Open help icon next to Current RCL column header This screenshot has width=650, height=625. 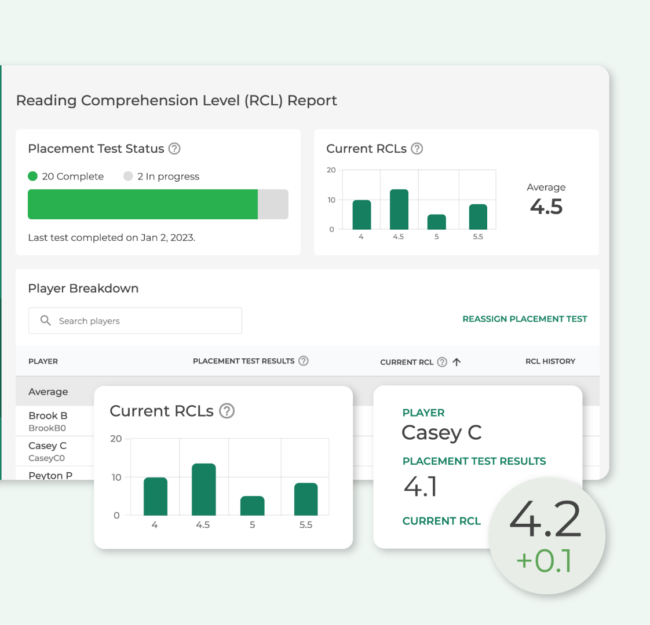tap(443, 362)
